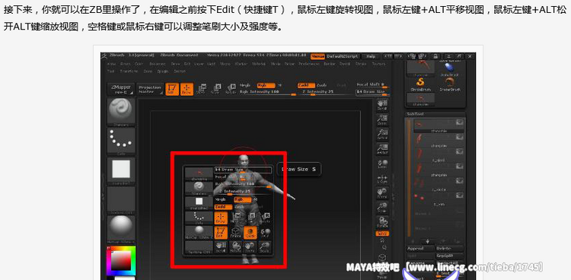Screen dimensions: 571x280
Task: Click the Menus button in title bar
Action: [x=317, y=56]
